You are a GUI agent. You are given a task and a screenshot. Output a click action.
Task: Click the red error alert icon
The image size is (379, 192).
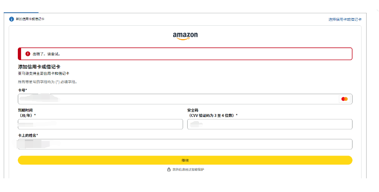pos(28,54)
